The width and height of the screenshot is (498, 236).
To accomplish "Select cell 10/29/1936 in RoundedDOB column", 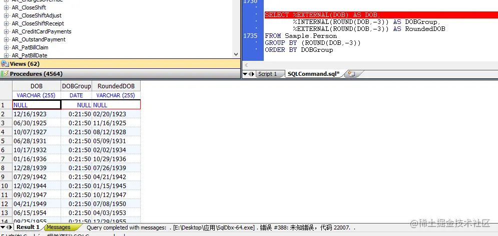I will coord(116,159).
